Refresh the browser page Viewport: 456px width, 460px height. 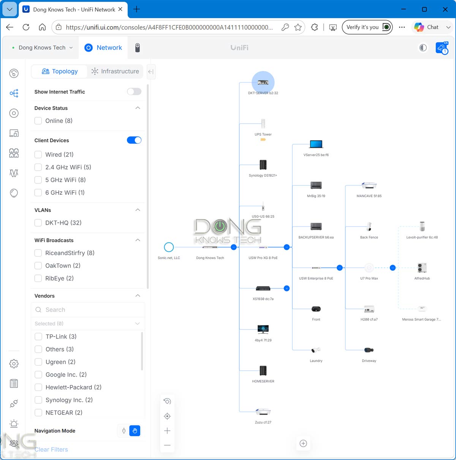[26, 27]
